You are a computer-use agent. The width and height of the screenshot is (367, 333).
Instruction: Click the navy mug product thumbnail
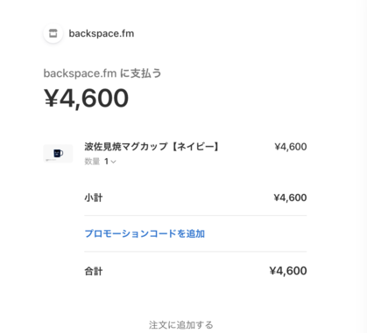click(x=58, y=153)
